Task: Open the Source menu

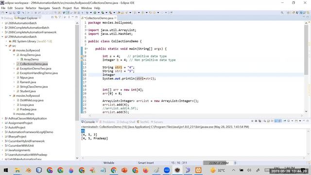Action: (x=19, y=8)
